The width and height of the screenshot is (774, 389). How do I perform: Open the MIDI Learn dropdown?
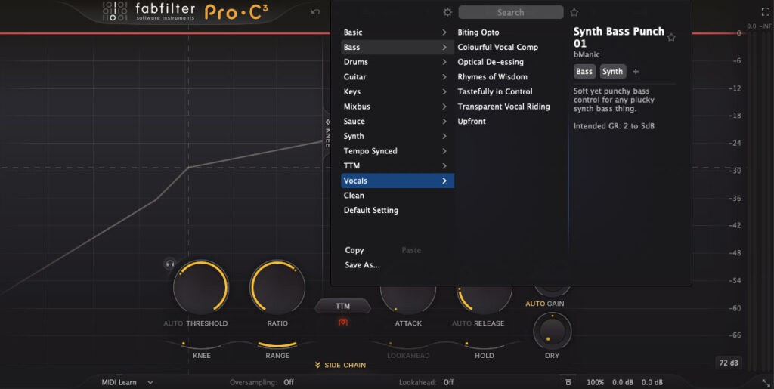click(x=127, y=382)
